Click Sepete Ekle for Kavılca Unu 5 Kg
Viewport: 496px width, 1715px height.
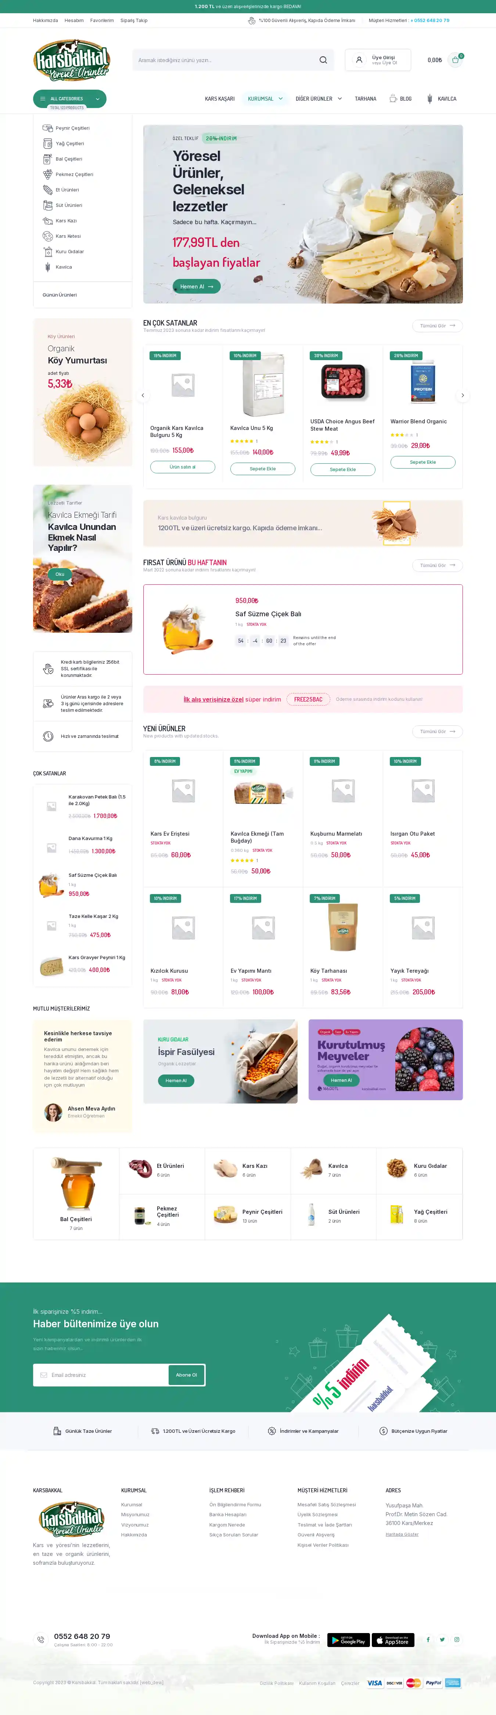(x=262, y=469)
